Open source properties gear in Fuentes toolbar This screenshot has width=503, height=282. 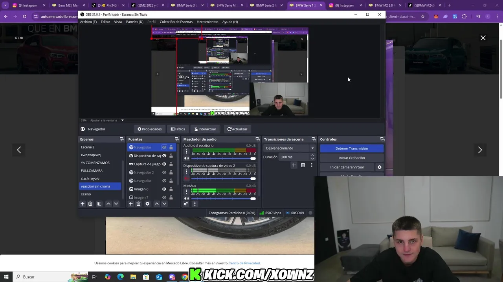tap(147, 204)
